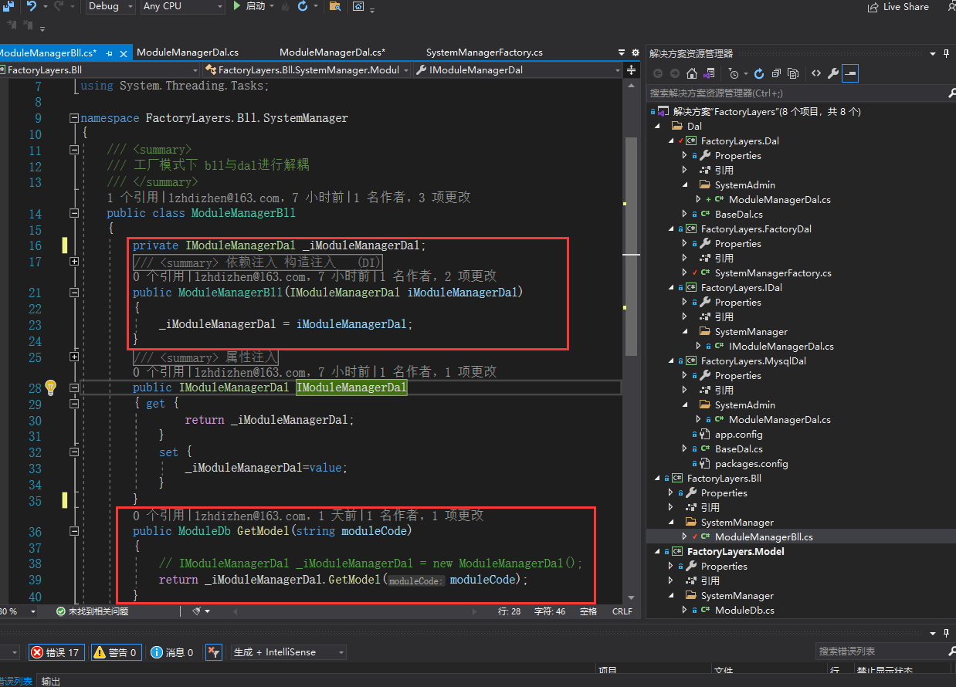Select packages.config in Solution Explorer
The image size is (956, 687).
(751, 463)
